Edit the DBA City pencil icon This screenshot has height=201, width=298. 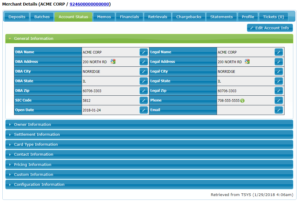(144, 71)
